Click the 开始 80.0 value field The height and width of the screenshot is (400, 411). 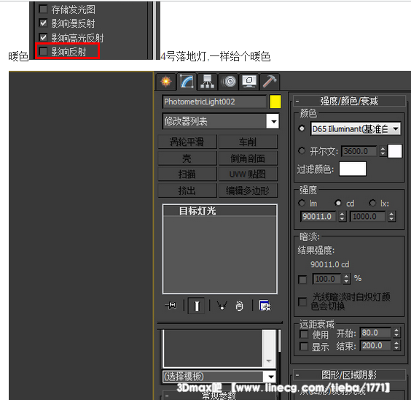[375, 333]
